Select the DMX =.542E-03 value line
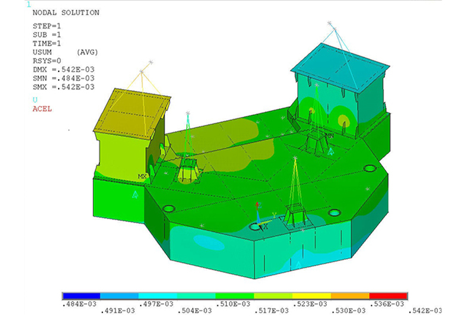The height and width of the screenshot is (317, 476). click(x=63, y=69)
